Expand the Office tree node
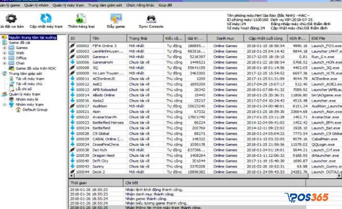The height and width of the screenshot is (209, 342). click(5, 58)
